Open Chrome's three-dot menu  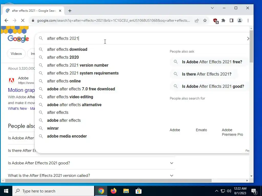[x=248, y=20]
